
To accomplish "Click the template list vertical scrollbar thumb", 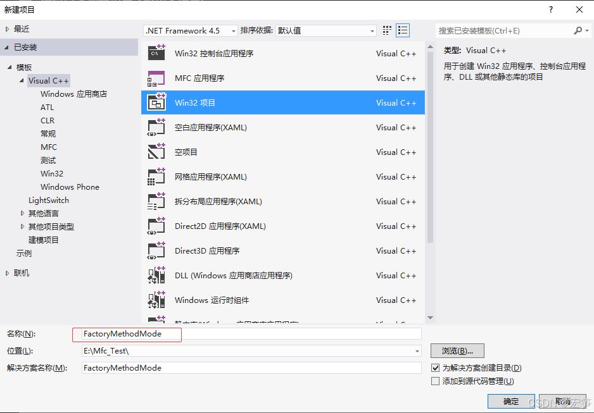I will coord(430,147).
